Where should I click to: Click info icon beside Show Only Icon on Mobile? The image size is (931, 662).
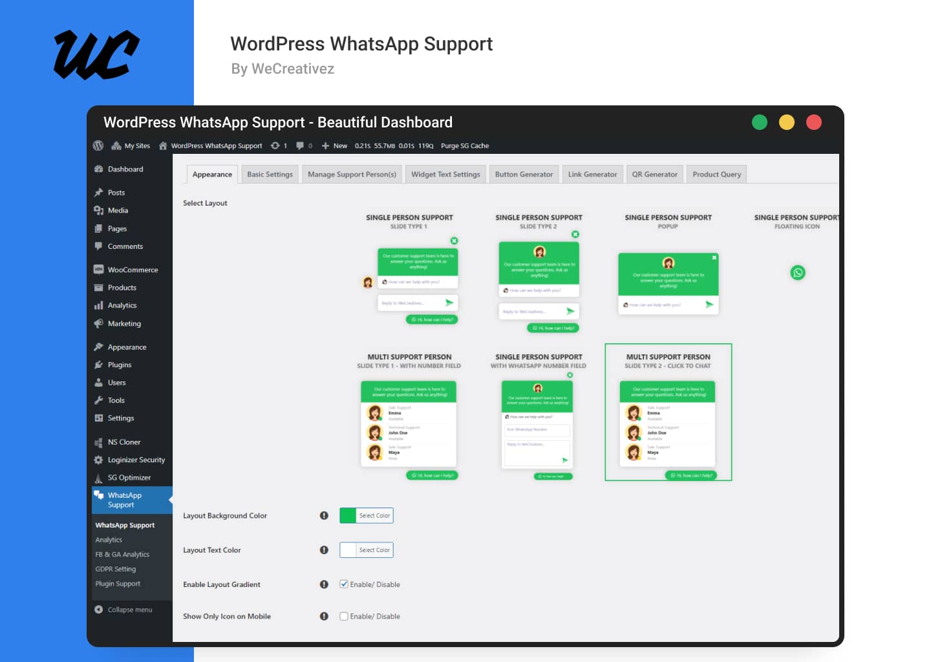(324, 616)
